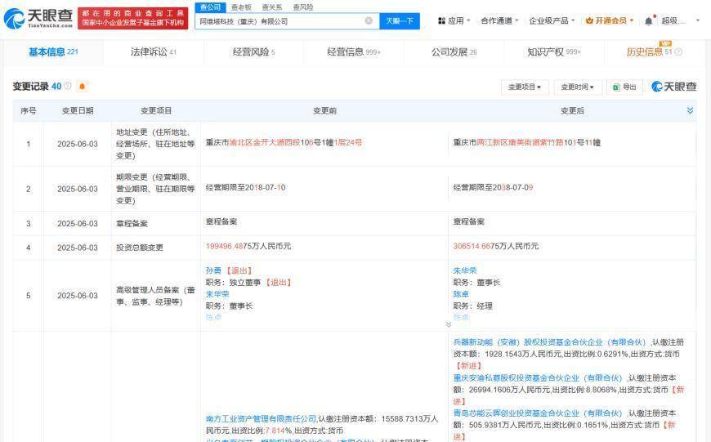Open the 变更项目 filter dropdown
This screenshot has width=711, height=442.
tap(525, 87)
